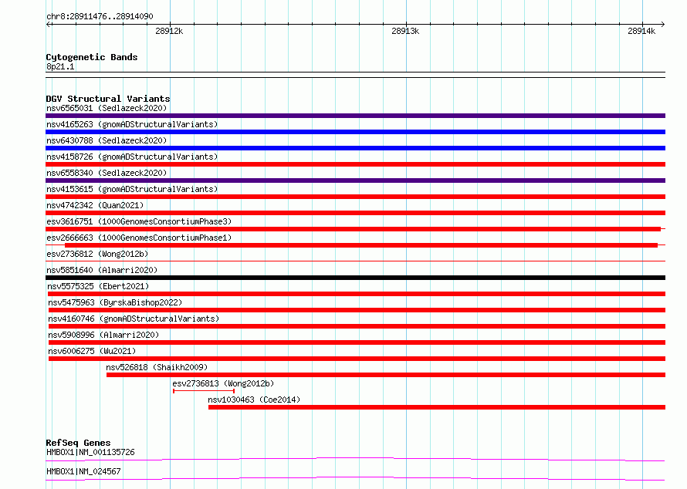Click the right scroll arrow on ruler

point(663,24)
